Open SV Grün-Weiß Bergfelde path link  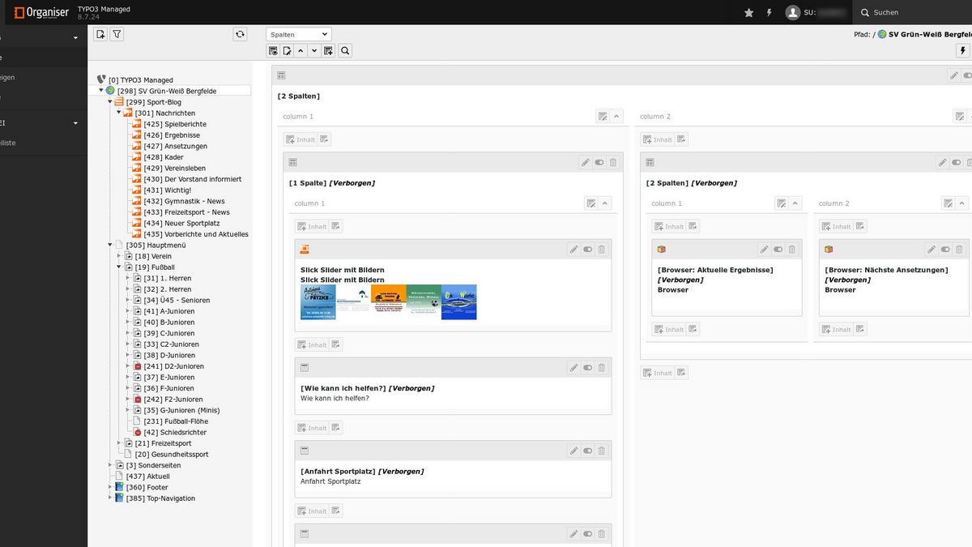930,34
